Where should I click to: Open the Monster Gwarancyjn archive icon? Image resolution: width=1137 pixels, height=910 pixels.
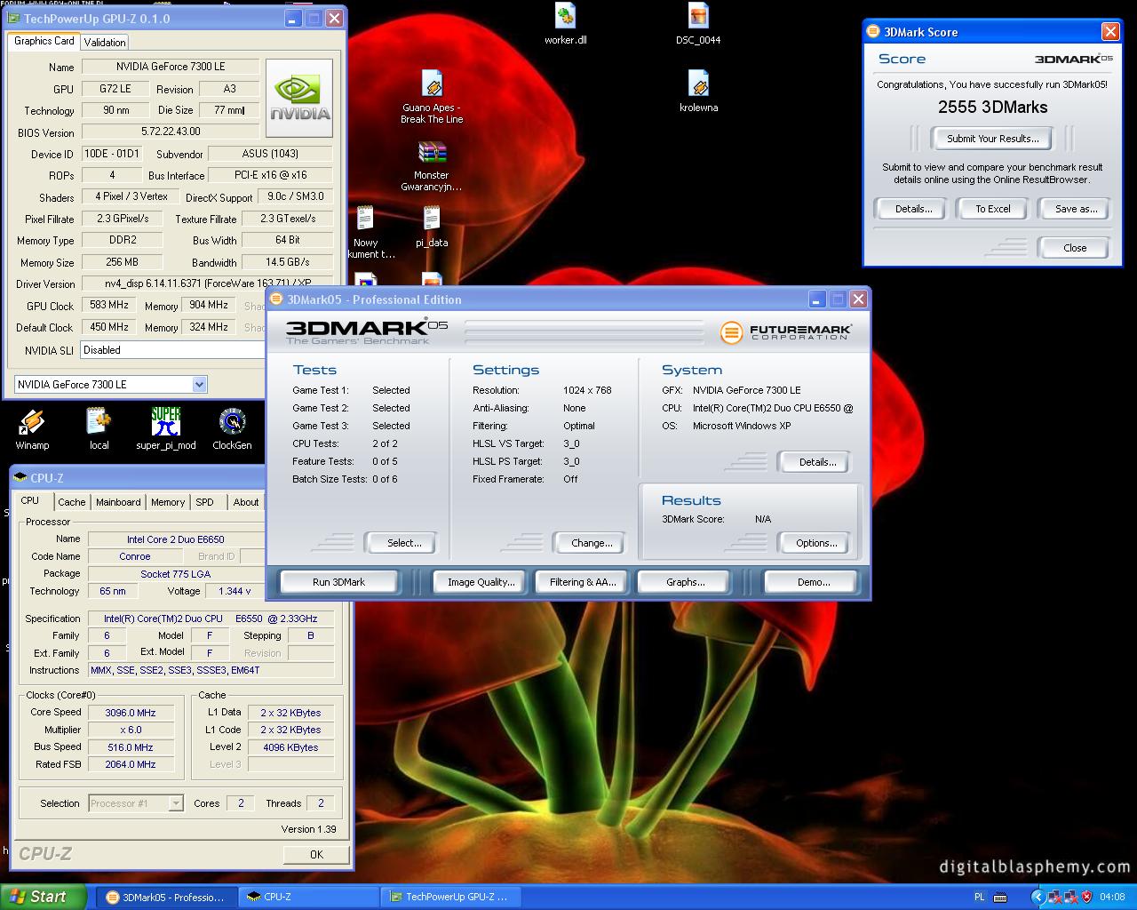(432, 166)
